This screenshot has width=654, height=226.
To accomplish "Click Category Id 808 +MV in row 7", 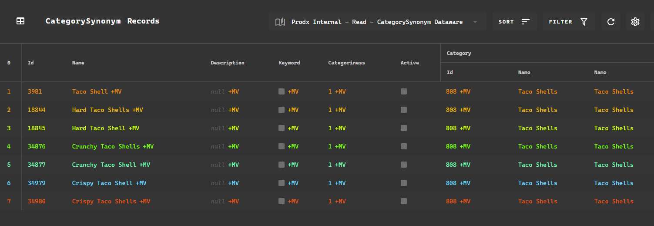I will 458,201.
